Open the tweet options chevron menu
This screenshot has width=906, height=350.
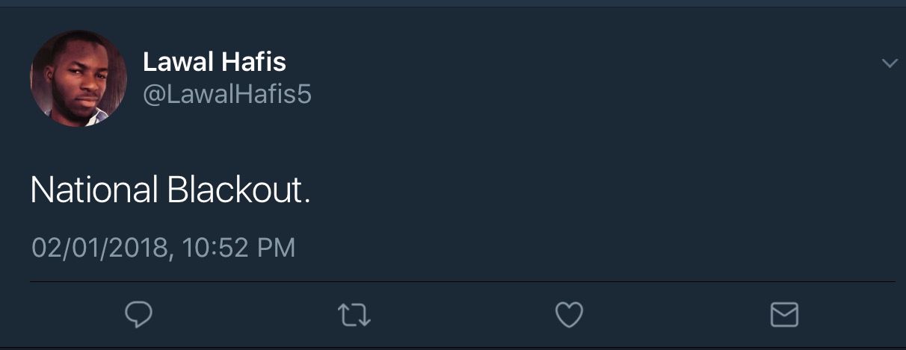pyautogui.click(x=890, y=63)
